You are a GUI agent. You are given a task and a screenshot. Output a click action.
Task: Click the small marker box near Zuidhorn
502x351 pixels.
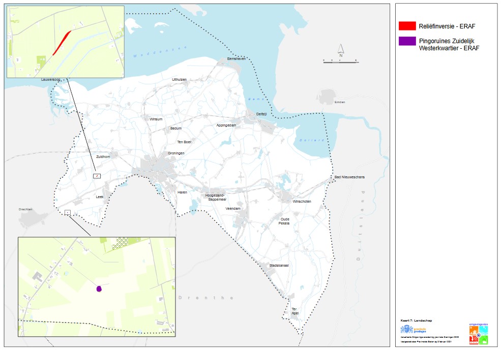coord(97,176)
